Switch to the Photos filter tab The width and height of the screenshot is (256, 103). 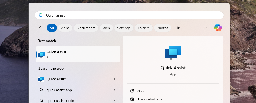pyautogui.click(x=162, y=28)
